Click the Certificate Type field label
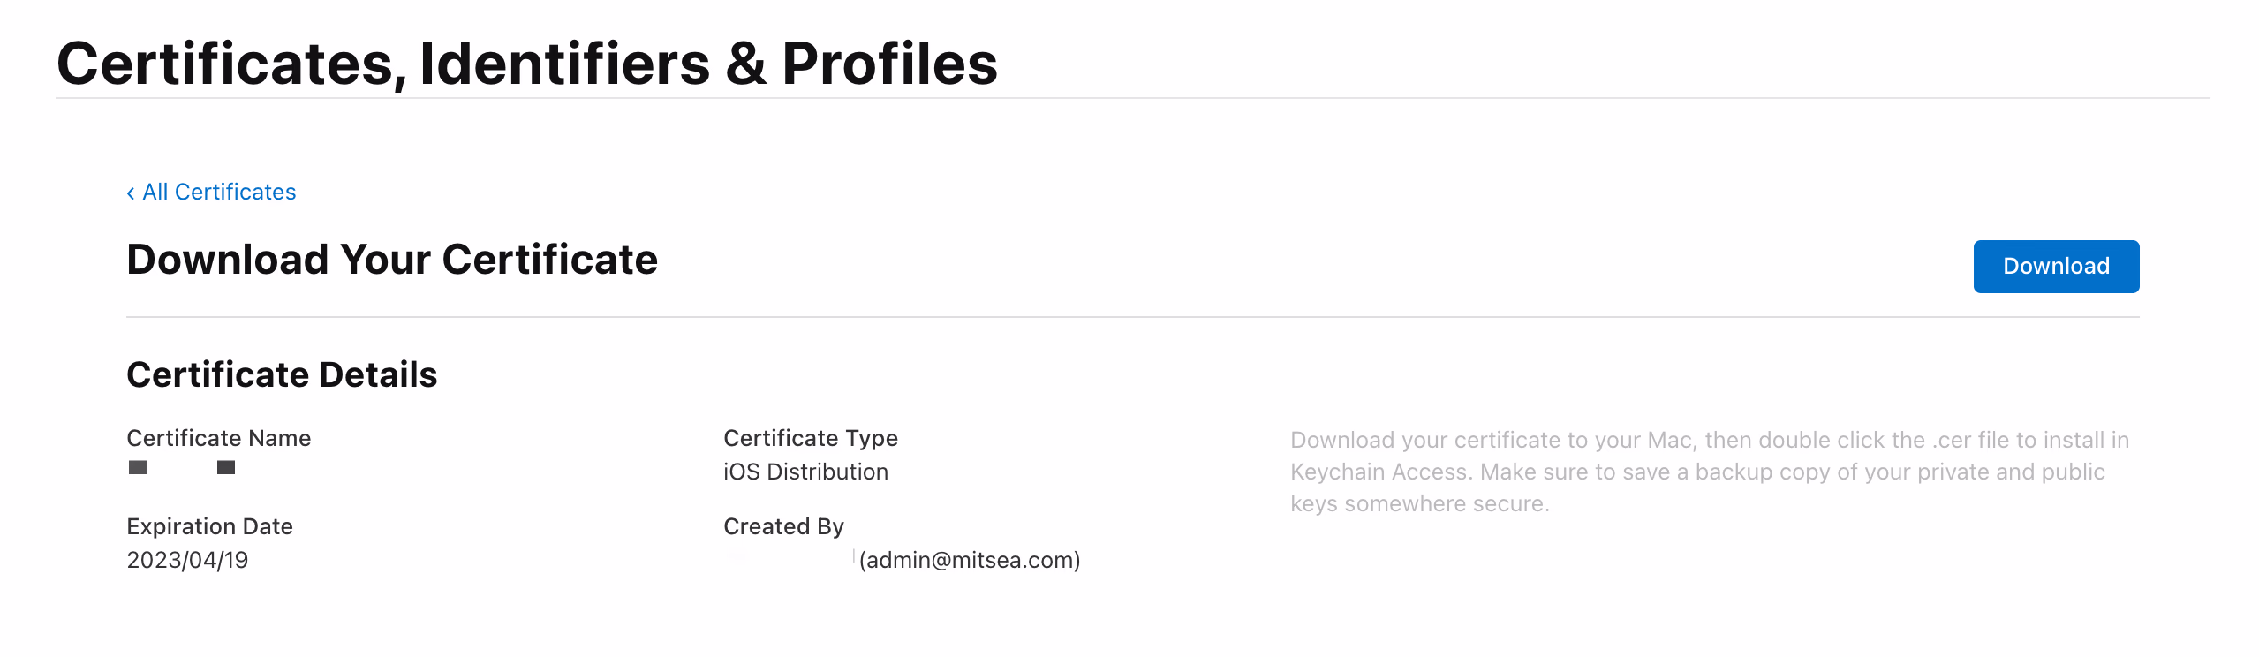The height and width of the screenshot is (657, 2259). click(810, 438)
